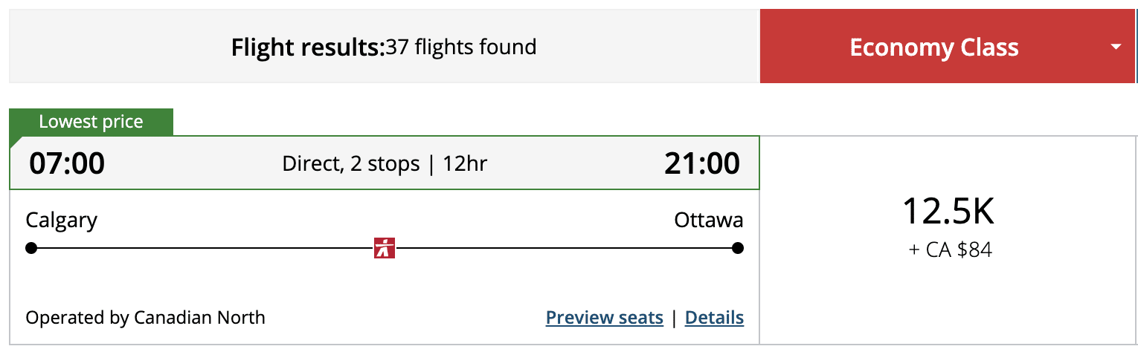Image resolution: width=1138 pixels, height=349 pixels.
Task: Click the green corner flag on the flight card
Action: click(x=16, y=142)
